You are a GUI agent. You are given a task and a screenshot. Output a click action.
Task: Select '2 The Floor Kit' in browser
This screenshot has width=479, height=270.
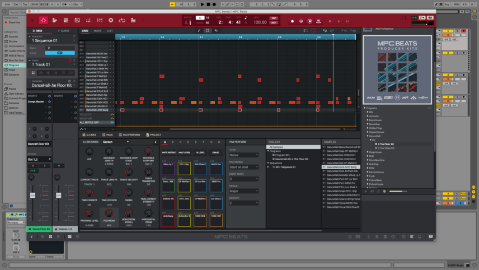point(386,144)
